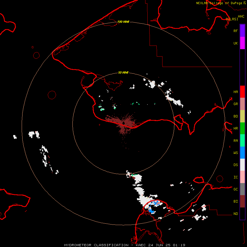Click the "BD" legend label
247x247 pixels.
pos(235,116)
